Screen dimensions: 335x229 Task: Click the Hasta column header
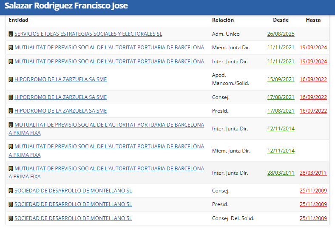click(313, 20)
